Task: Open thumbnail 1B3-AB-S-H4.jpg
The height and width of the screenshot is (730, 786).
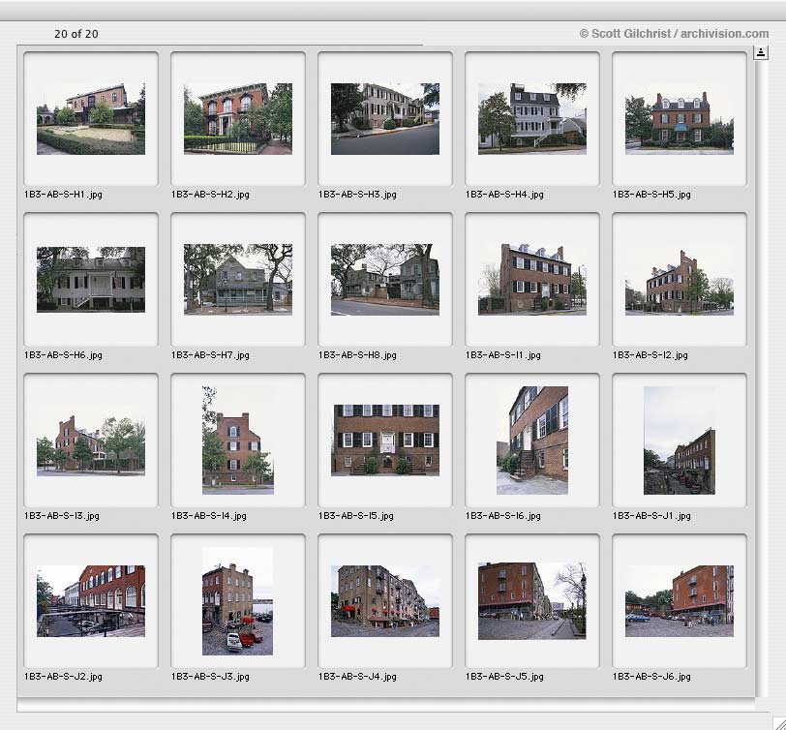Action: pos(532,119)
